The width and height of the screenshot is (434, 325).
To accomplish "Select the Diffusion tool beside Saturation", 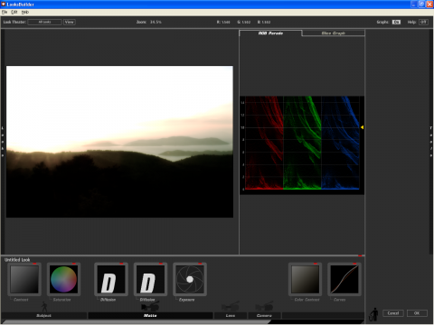I will click(111, 279).
